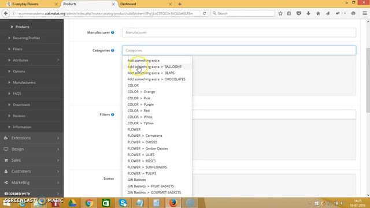
Task: Switch to Firefox in the taskbar
Action: tap(173, 203)
